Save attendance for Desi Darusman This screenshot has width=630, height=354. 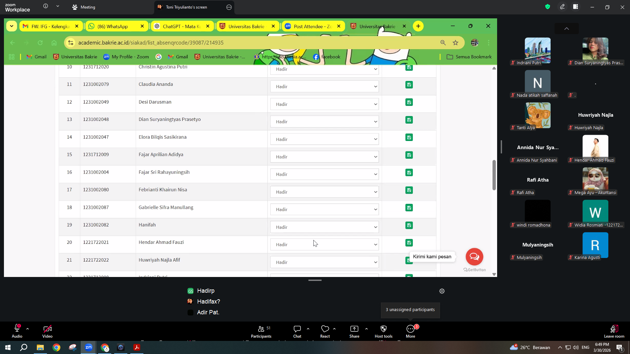409,102
